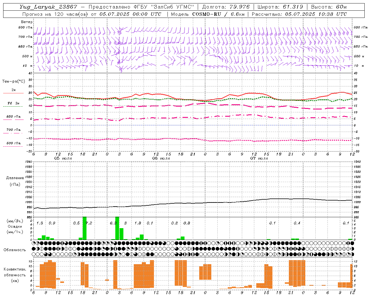Click the Модель COSMO-RU / 6.6км label

click(x=208, y=14)
